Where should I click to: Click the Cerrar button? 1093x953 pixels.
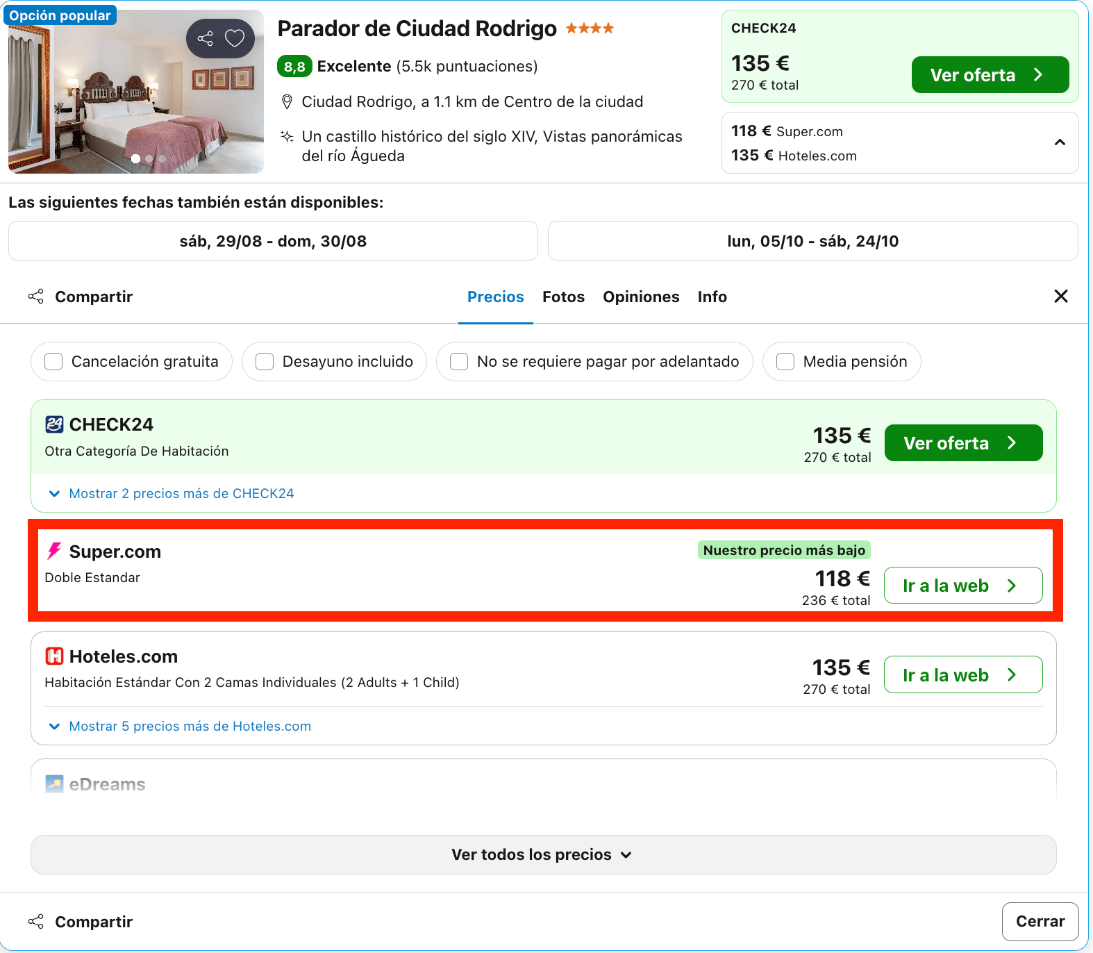(x=1040, y=922)
